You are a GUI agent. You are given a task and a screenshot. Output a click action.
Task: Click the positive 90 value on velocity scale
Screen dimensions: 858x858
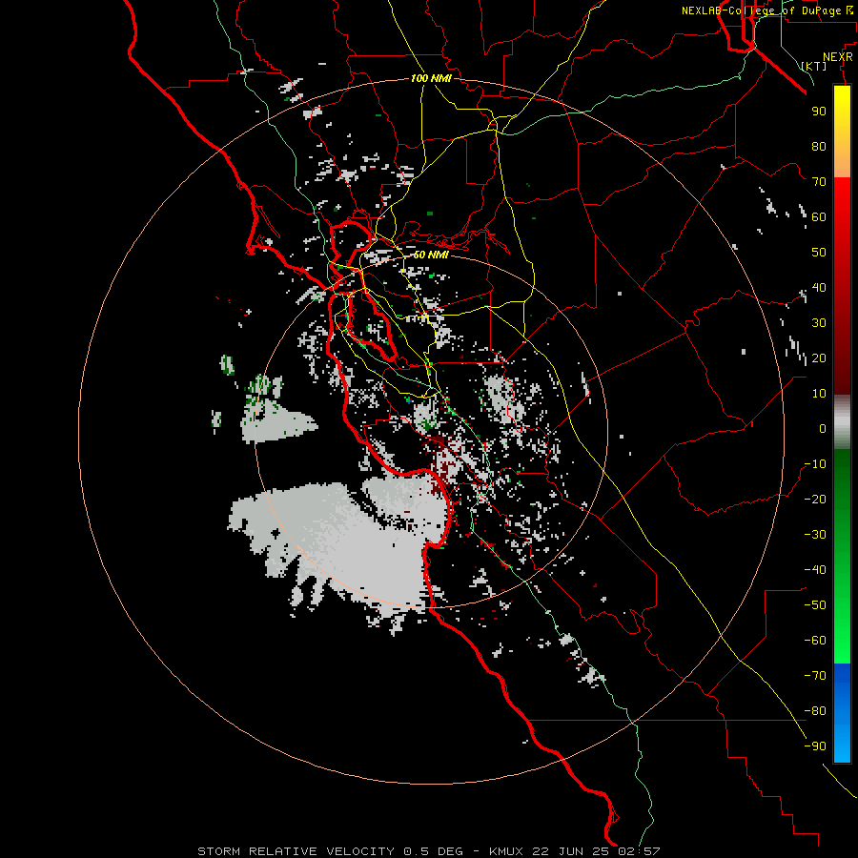819,112
